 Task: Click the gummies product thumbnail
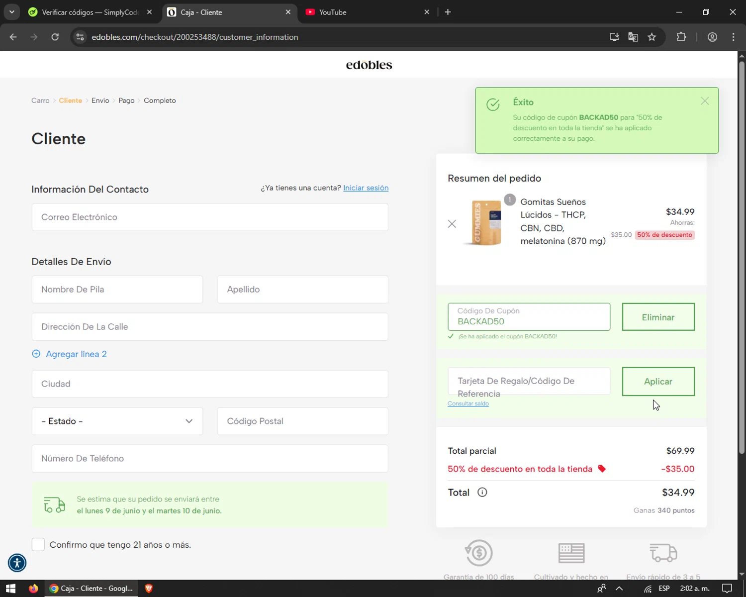485,222
